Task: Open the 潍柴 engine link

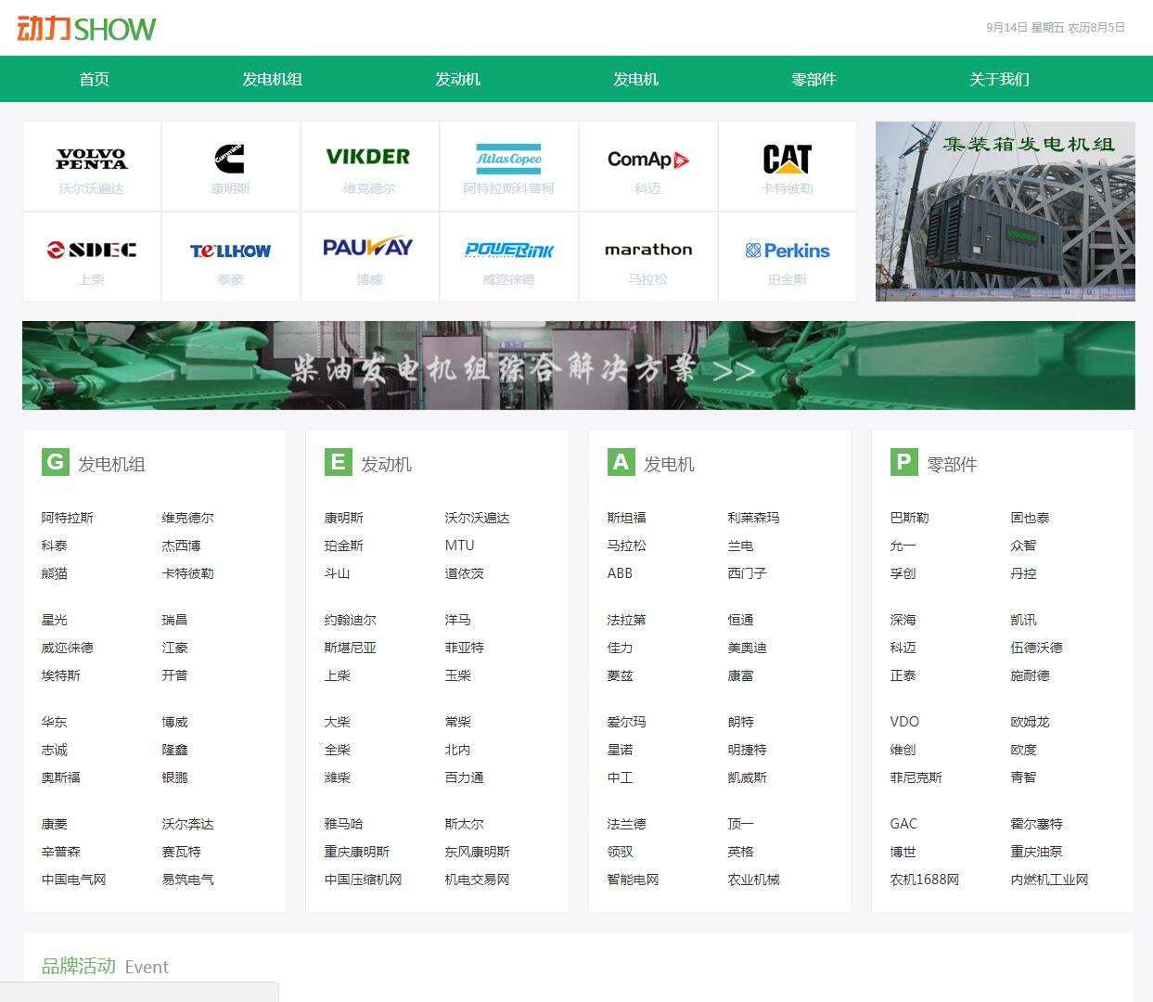Action: [x=338, y=777]
